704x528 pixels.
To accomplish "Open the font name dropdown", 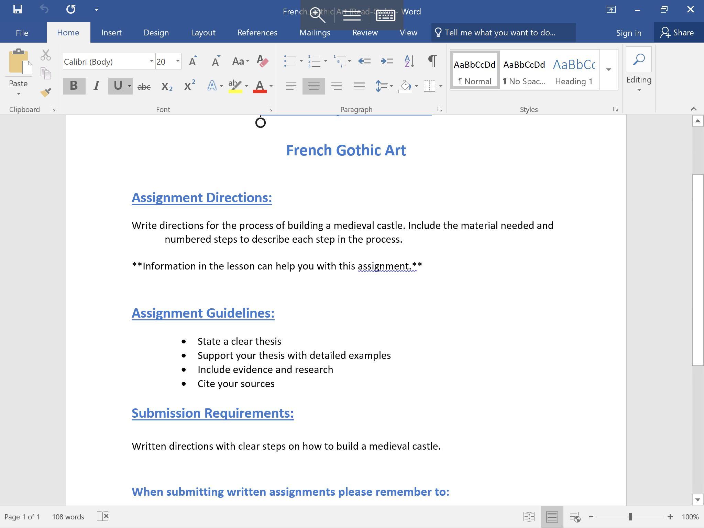I will tap(151, 62).
